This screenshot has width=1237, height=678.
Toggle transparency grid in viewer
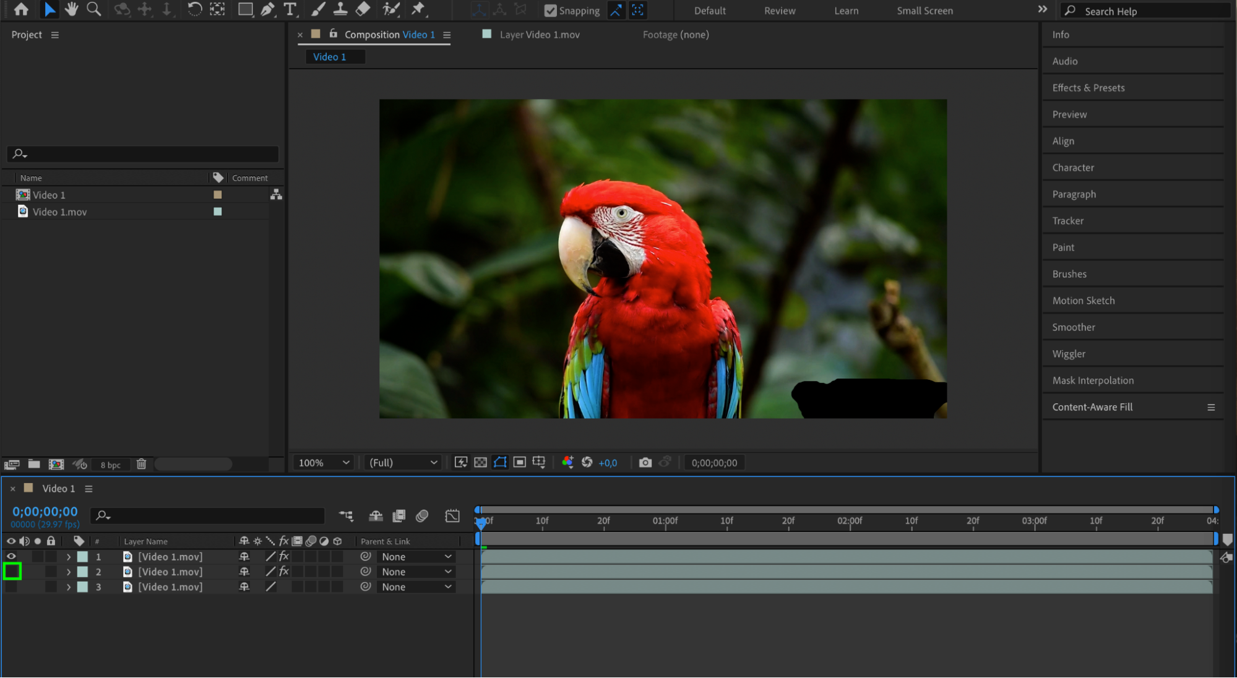(x=480, y=463)
